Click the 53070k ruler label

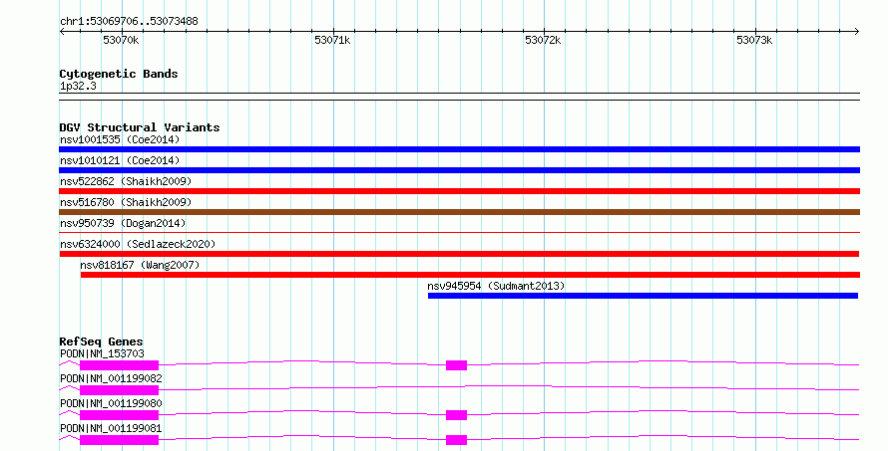pyautogui.click(x=121, y=40)
